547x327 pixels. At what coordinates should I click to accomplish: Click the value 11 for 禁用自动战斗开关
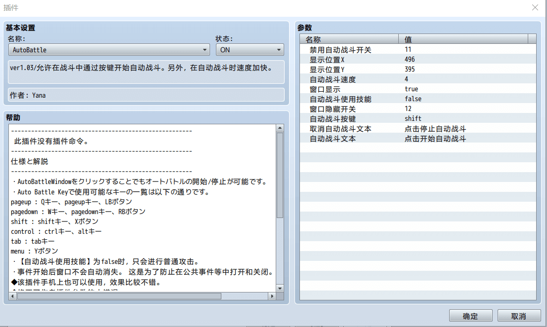pos(408,49)
